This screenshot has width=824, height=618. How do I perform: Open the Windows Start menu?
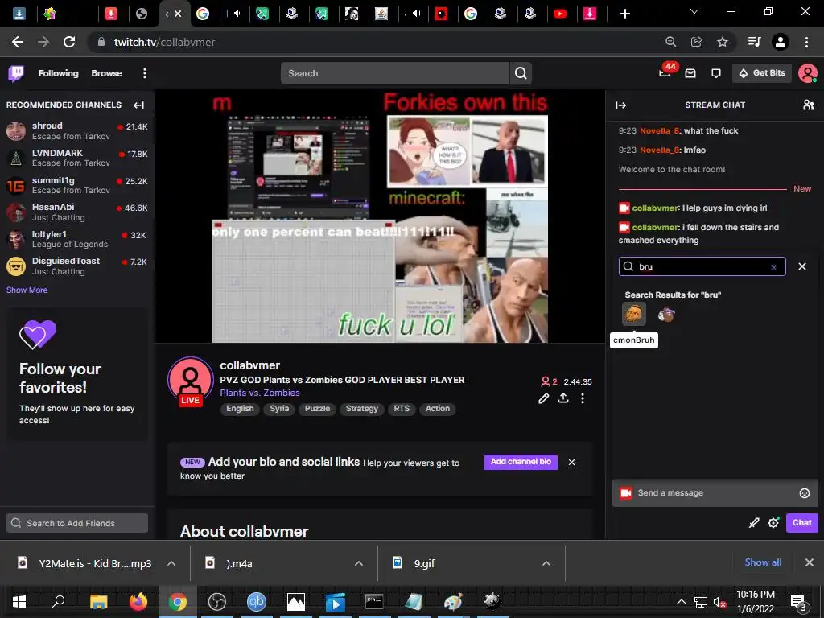(x=19, y=602)
